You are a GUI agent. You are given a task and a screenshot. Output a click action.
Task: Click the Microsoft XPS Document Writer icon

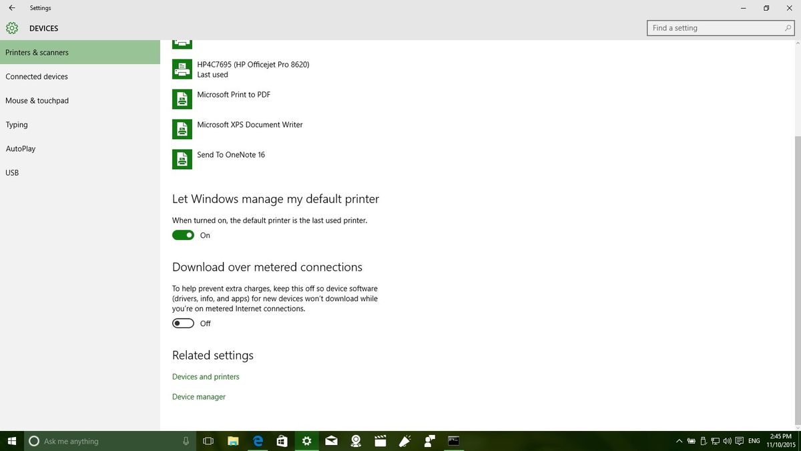(x=182, y=128)
